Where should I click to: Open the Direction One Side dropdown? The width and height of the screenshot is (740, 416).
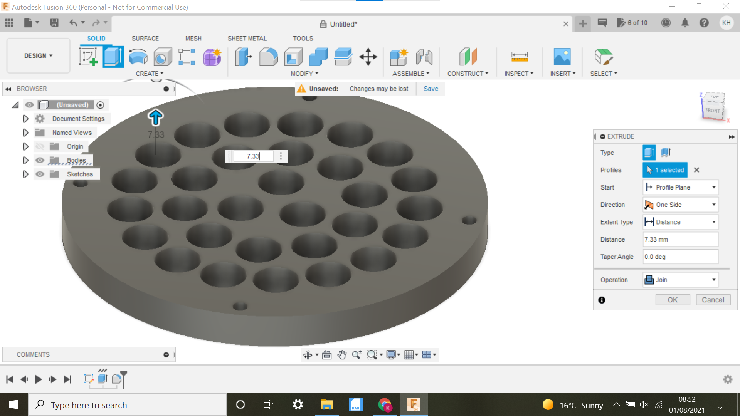pyautogui.click(x=681, y=205)
